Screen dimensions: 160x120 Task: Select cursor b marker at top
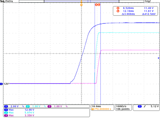[x=99, y=5]
